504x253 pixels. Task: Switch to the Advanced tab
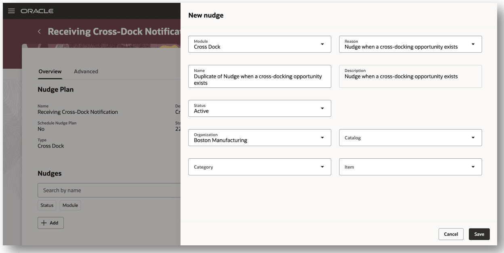point(86,71)
